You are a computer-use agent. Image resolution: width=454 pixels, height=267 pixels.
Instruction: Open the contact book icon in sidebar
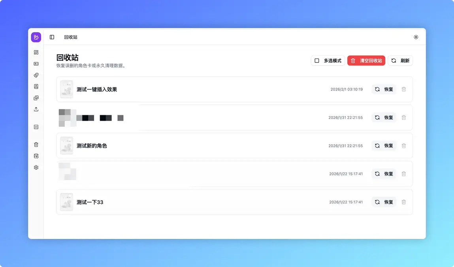36,86
